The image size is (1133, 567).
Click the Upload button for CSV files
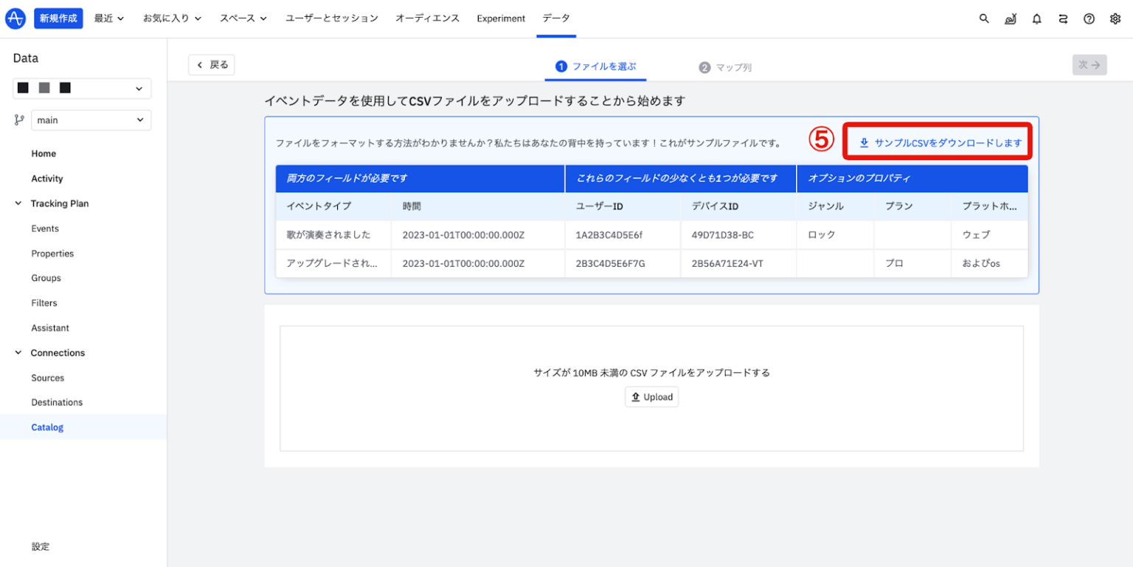651,397
